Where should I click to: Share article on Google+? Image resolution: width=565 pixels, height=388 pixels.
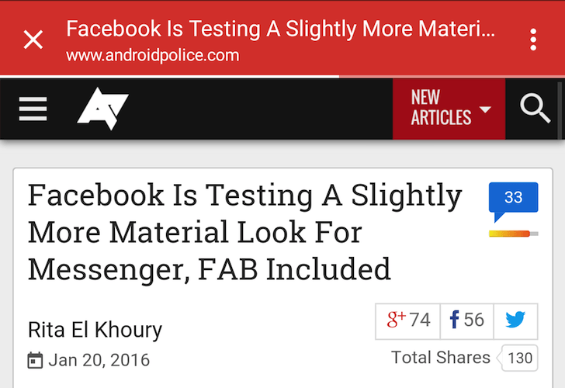408,320
